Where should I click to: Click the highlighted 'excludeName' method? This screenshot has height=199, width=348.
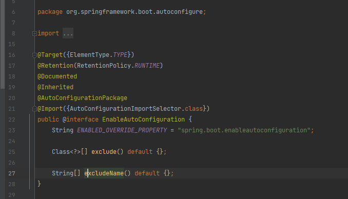coord(104,173)
